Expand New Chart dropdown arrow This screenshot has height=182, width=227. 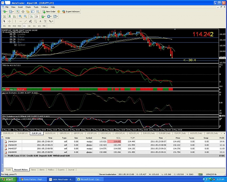(7, 11)
